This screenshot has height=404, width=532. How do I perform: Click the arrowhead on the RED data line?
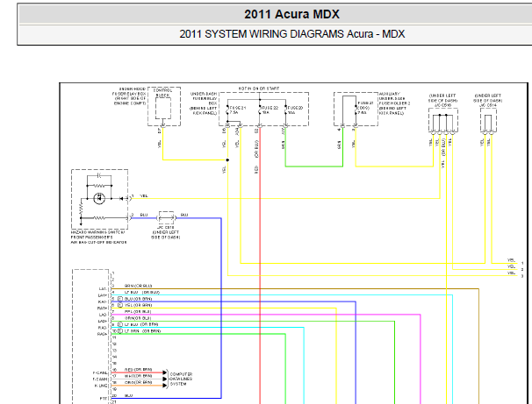coord(165,372)
